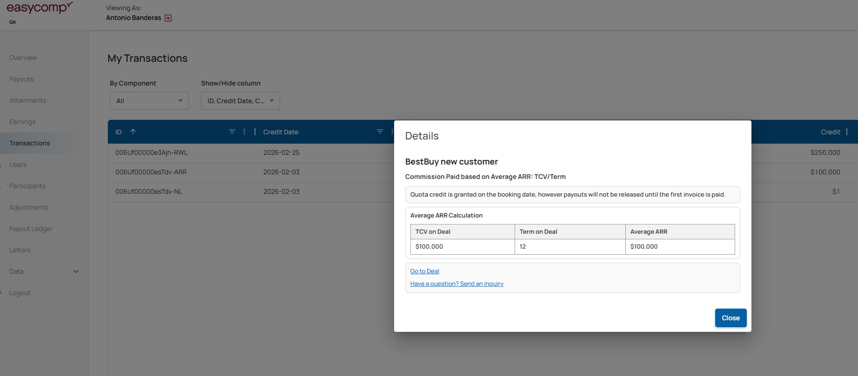Close the Details dialog
The width and height of the screenshot is (858, 376).
[730, 318]
